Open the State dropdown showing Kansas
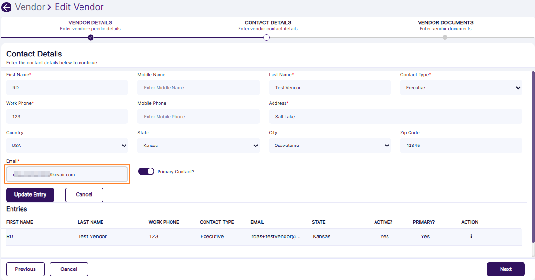The image size is (535, 280). tap(198, 146)
